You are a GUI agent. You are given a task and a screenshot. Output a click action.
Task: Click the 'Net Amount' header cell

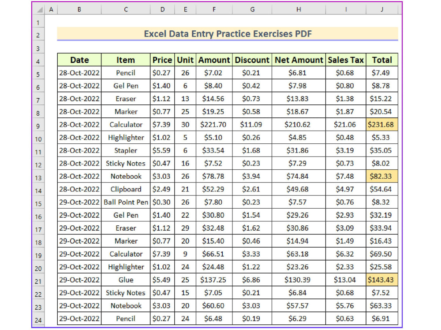tap(299, 60)
